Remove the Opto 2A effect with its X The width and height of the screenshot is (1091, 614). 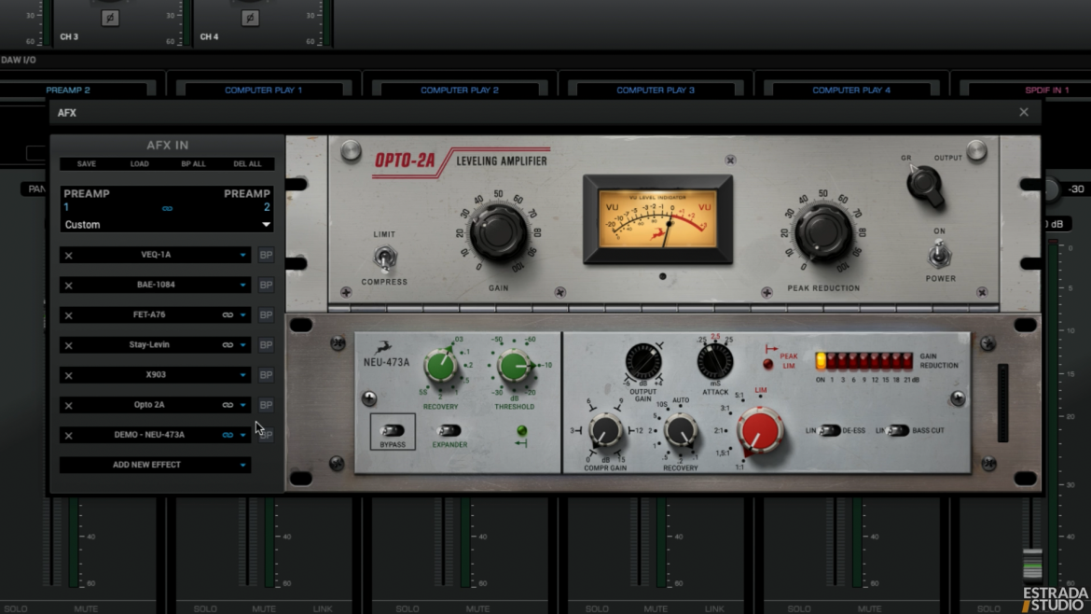[x=68, y=405]
